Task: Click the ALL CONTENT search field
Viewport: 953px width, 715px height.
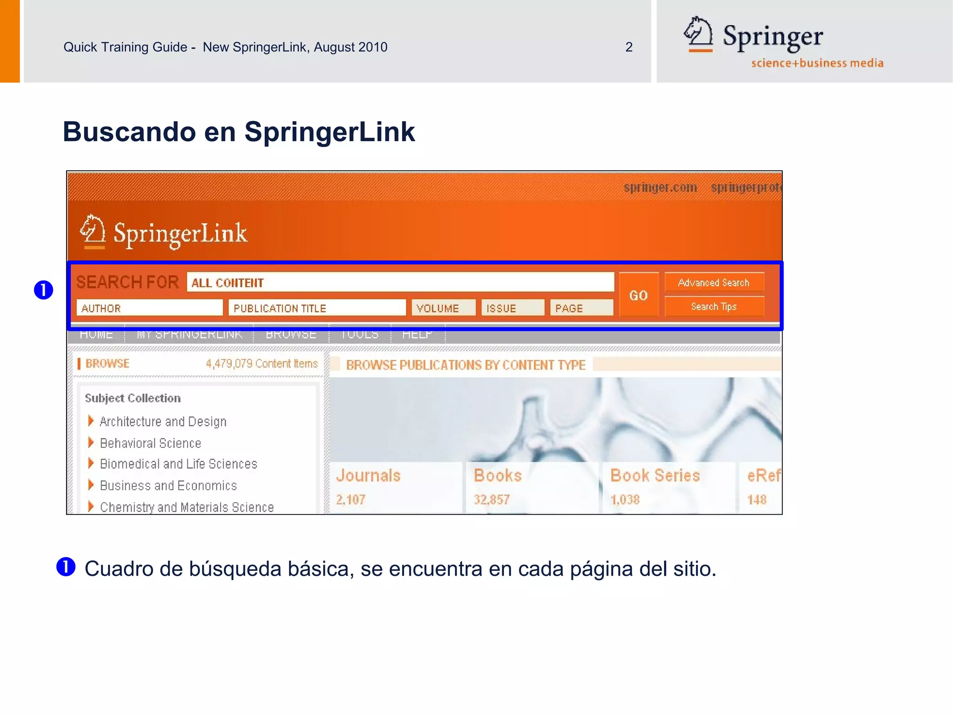Action: point(400,283)
